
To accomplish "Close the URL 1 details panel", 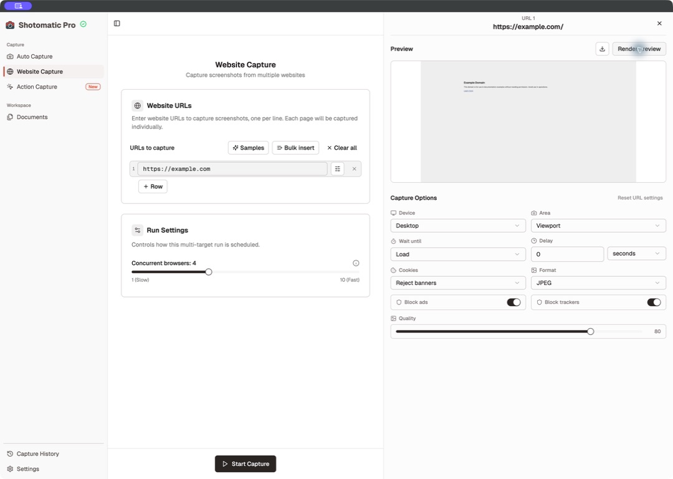I will click(659, 23).
